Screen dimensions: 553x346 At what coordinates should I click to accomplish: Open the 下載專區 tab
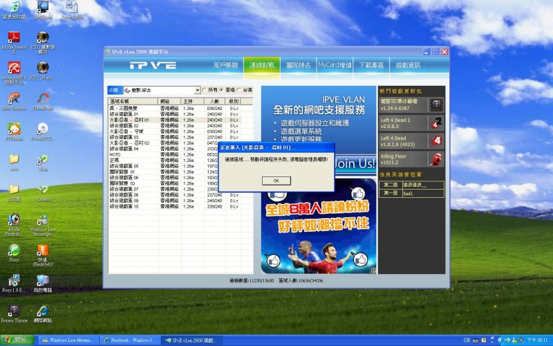pyautogui.click(x=371, y=65)
